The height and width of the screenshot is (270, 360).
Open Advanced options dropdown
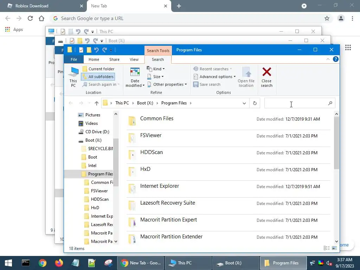click(x=214, y=77)
